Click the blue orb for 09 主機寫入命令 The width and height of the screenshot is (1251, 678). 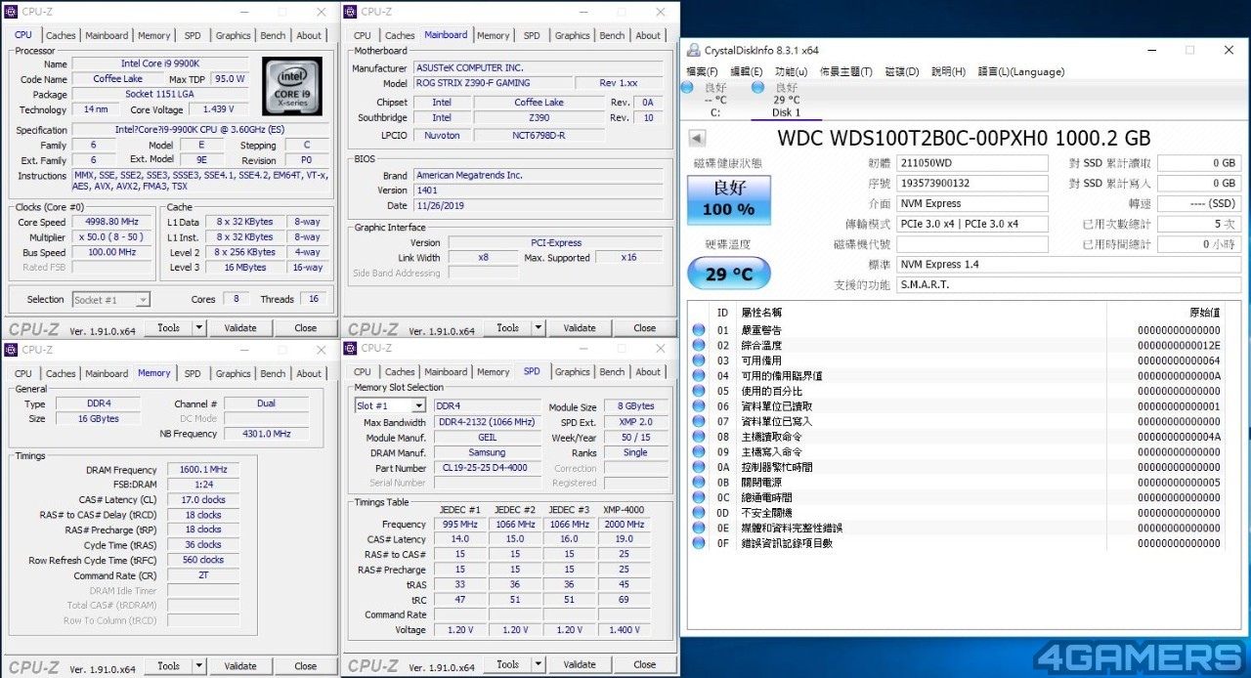pyautogui.click(x=699, y=451)
